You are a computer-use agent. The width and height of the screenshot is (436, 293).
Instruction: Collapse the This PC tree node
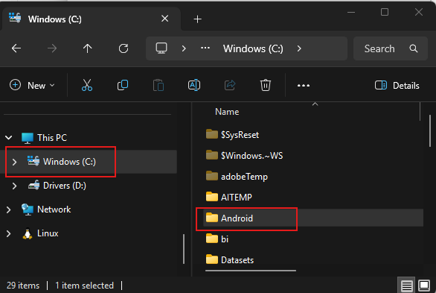(9, 138)
